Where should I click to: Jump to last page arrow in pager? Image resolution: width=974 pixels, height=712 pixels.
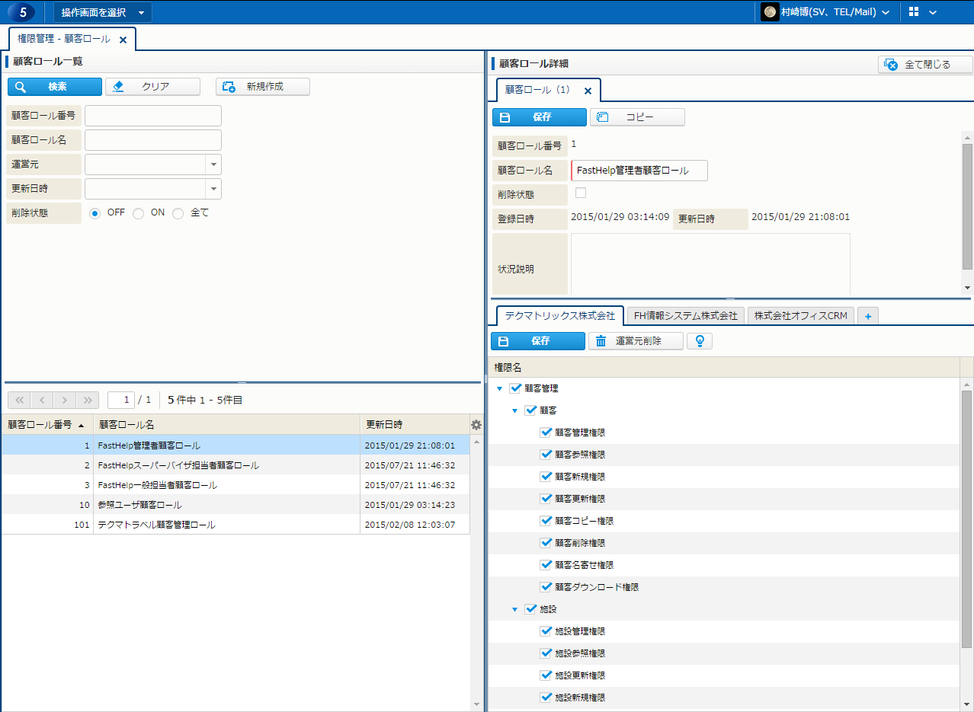(88, 400)
